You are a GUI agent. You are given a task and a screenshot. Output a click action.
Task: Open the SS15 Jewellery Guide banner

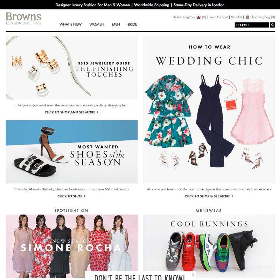coord(72,68)
